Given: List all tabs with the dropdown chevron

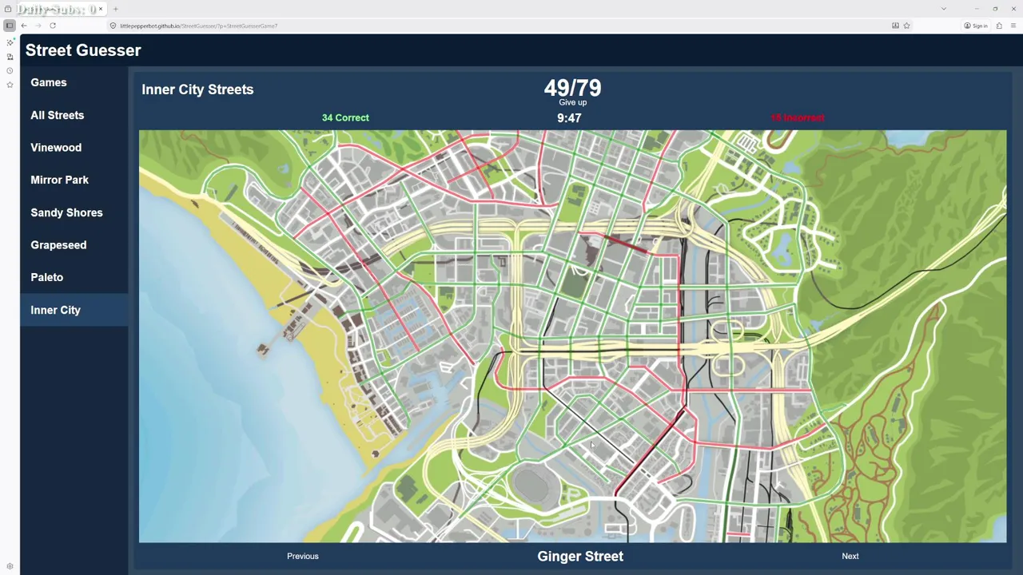Looking at the screenshot, I should pos(943,9).
